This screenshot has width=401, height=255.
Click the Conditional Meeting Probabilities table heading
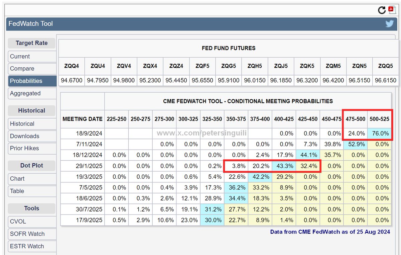[x=248, y=101]
